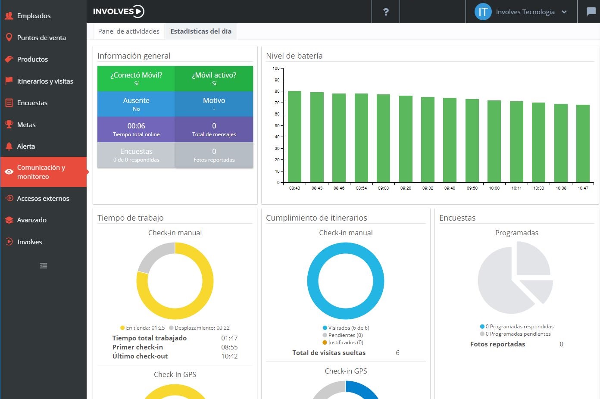Open the Empleados menu

pyautogui.click(x=43, y=16)
